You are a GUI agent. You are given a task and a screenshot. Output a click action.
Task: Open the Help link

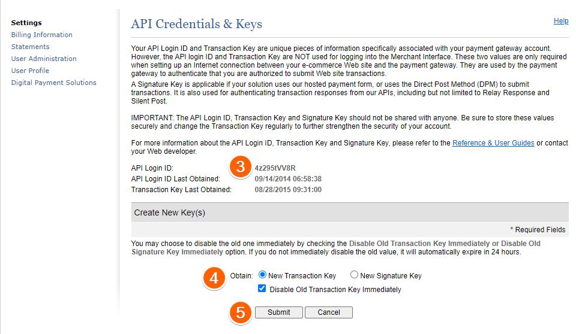pyautogui.click(x=560, y=21)
